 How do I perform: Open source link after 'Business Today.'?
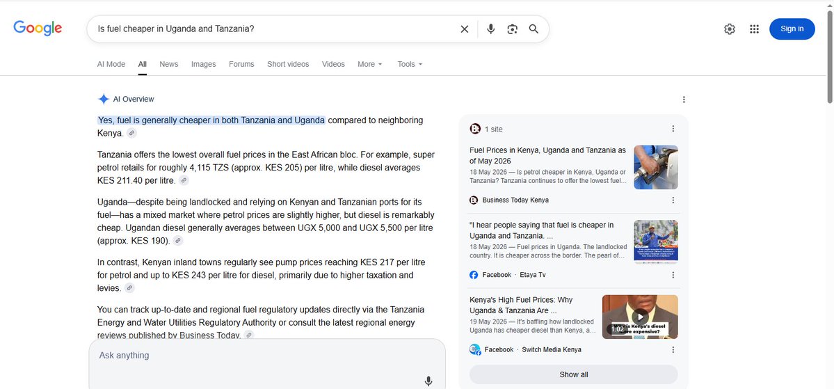coord(249,335)
